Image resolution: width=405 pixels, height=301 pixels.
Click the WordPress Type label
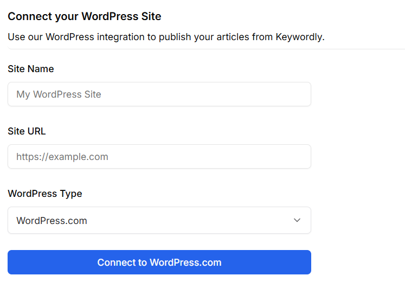(x=45, y=194)
